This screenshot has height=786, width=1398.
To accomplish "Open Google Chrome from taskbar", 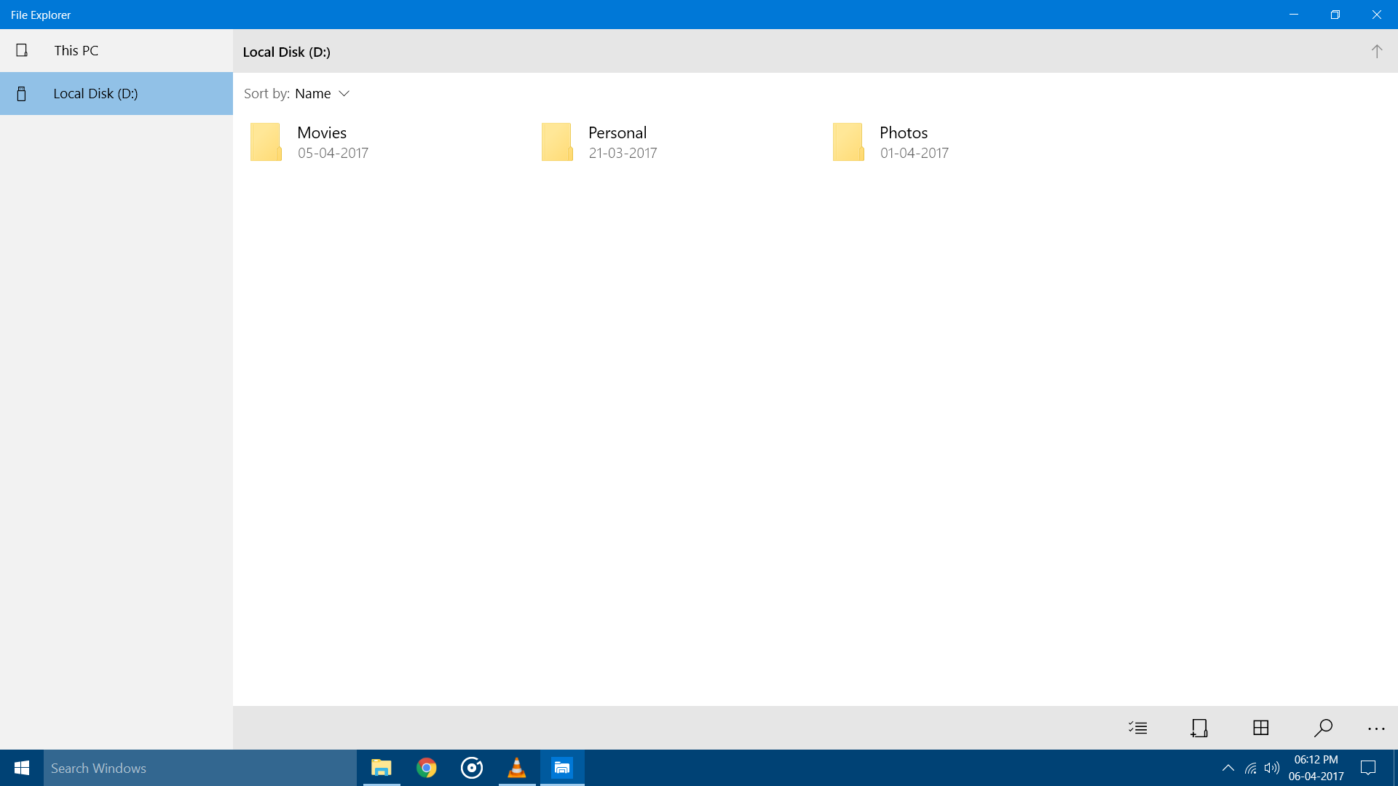I will coord(427,768).
